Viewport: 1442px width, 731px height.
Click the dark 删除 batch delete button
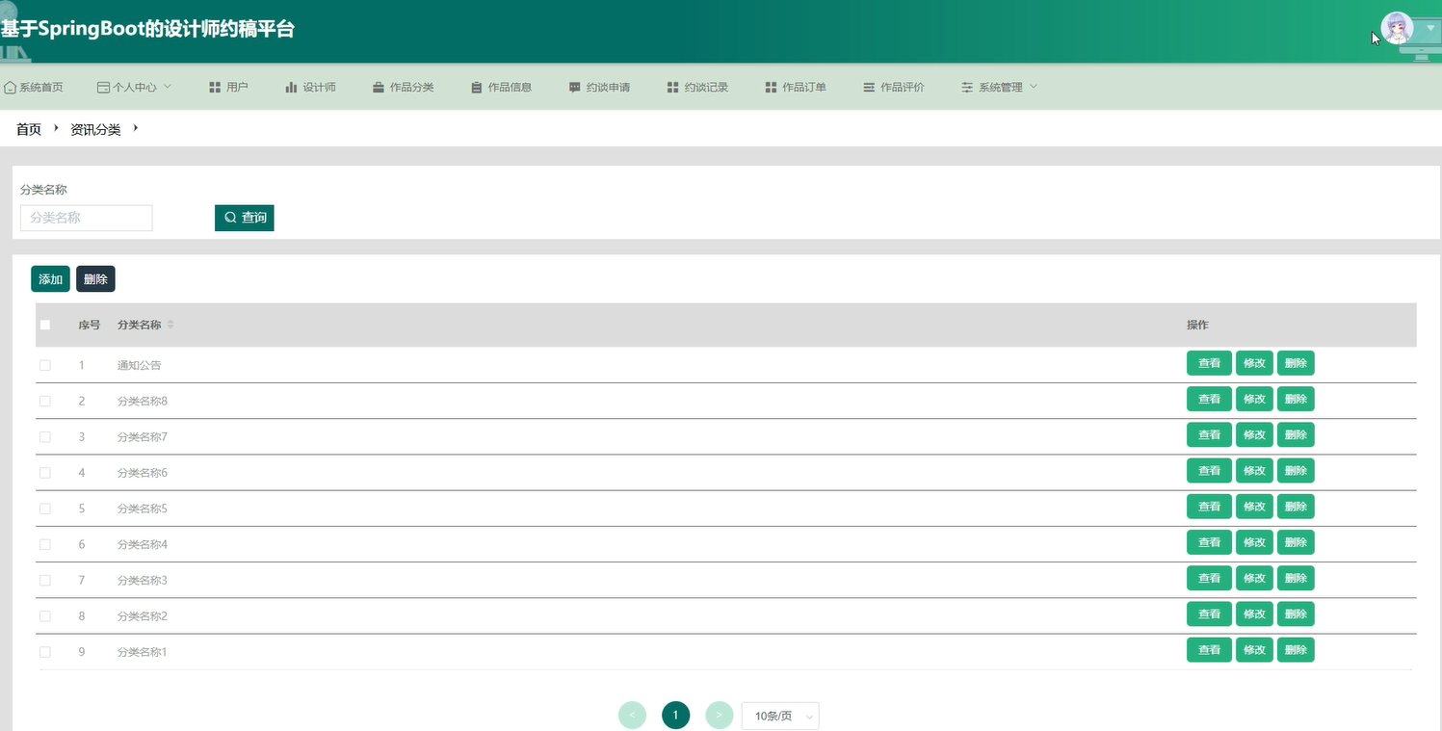[95, 279]
